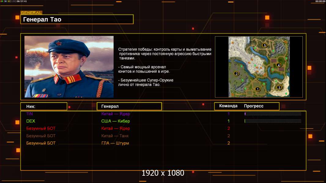Click TiN's purple 'Китай — Ядер' general
Image resolution: width=326 pixels, height=183 pixels.
pos(116,114)
